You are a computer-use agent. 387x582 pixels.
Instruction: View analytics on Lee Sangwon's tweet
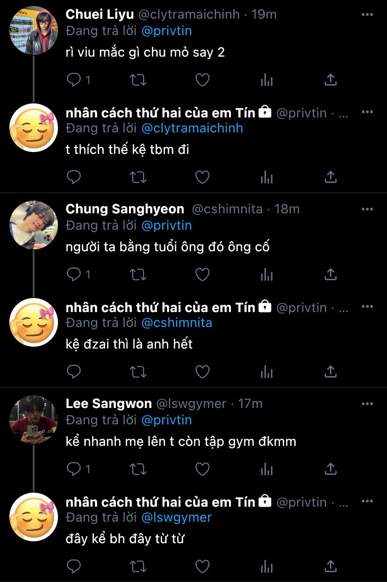266,469
